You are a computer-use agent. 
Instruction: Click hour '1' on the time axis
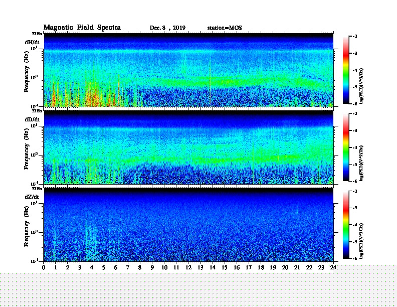point(56,267)
